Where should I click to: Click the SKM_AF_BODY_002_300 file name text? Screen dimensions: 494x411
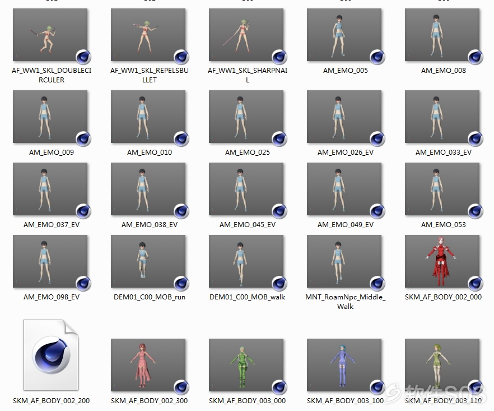point(150,400)
